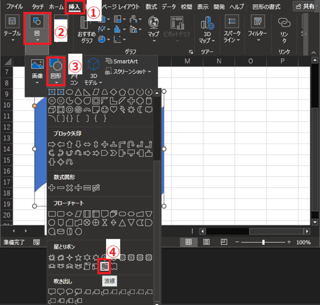Open the 図形 (Shapes) dropdown
Viewport: 320px width, 305px height.
(56, 71)
